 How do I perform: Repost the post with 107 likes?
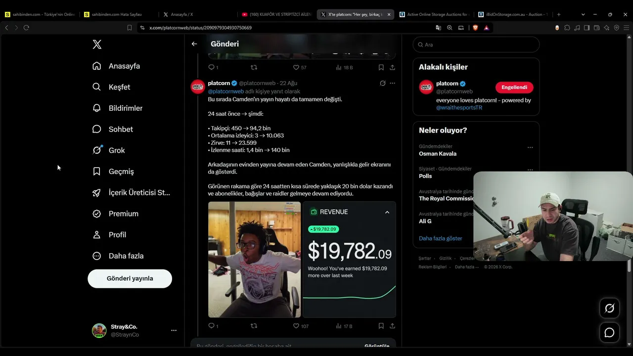[254, 326]
